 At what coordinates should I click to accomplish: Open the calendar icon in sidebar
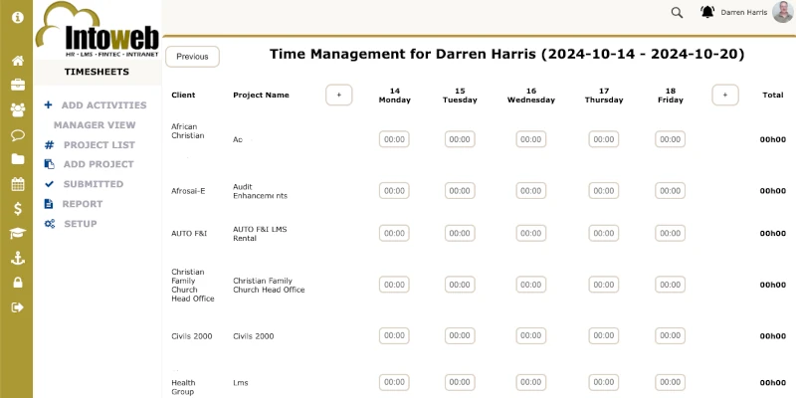tap(18, 184)
